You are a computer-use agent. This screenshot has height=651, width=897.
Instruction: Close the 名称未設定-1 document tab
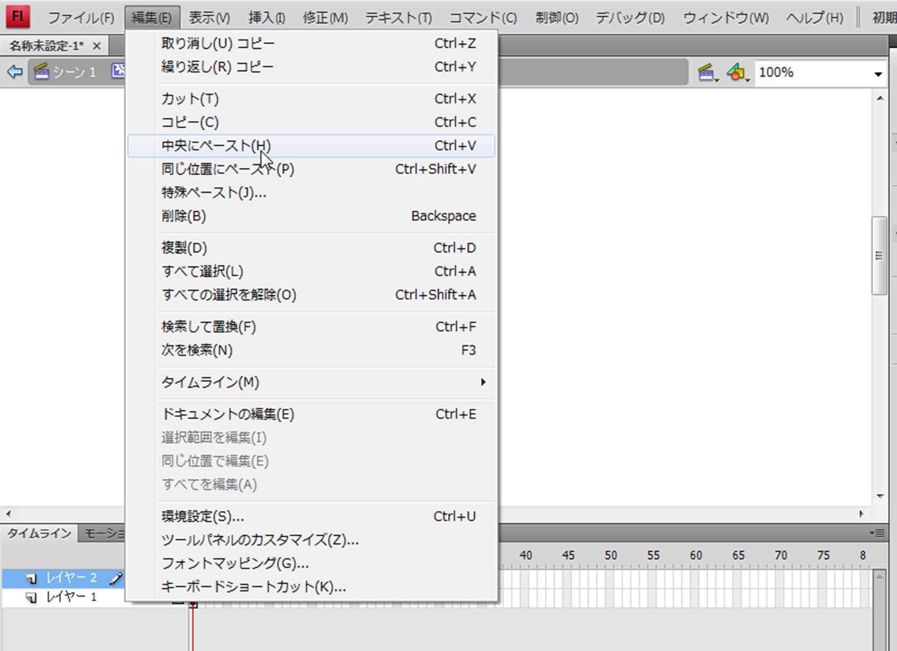[x=97, y=46]
